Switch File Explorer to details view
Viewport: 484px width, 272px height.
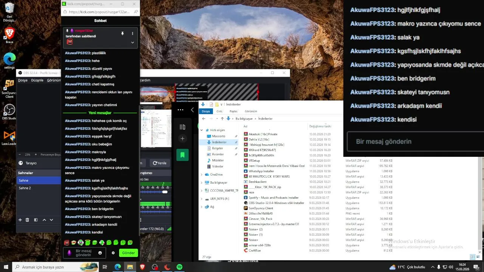point(472,257)
